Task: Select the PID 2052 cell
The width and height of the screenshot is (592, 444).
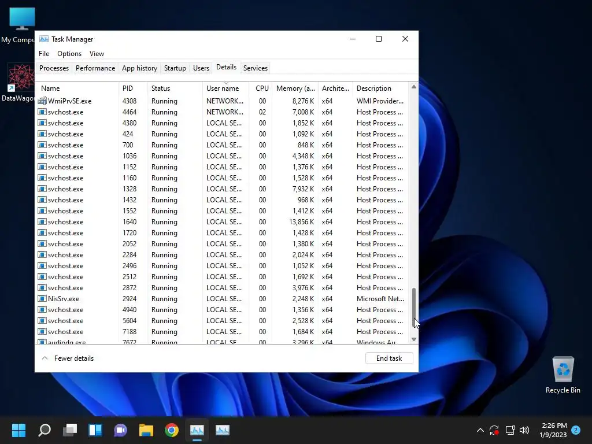Action: 129,243
